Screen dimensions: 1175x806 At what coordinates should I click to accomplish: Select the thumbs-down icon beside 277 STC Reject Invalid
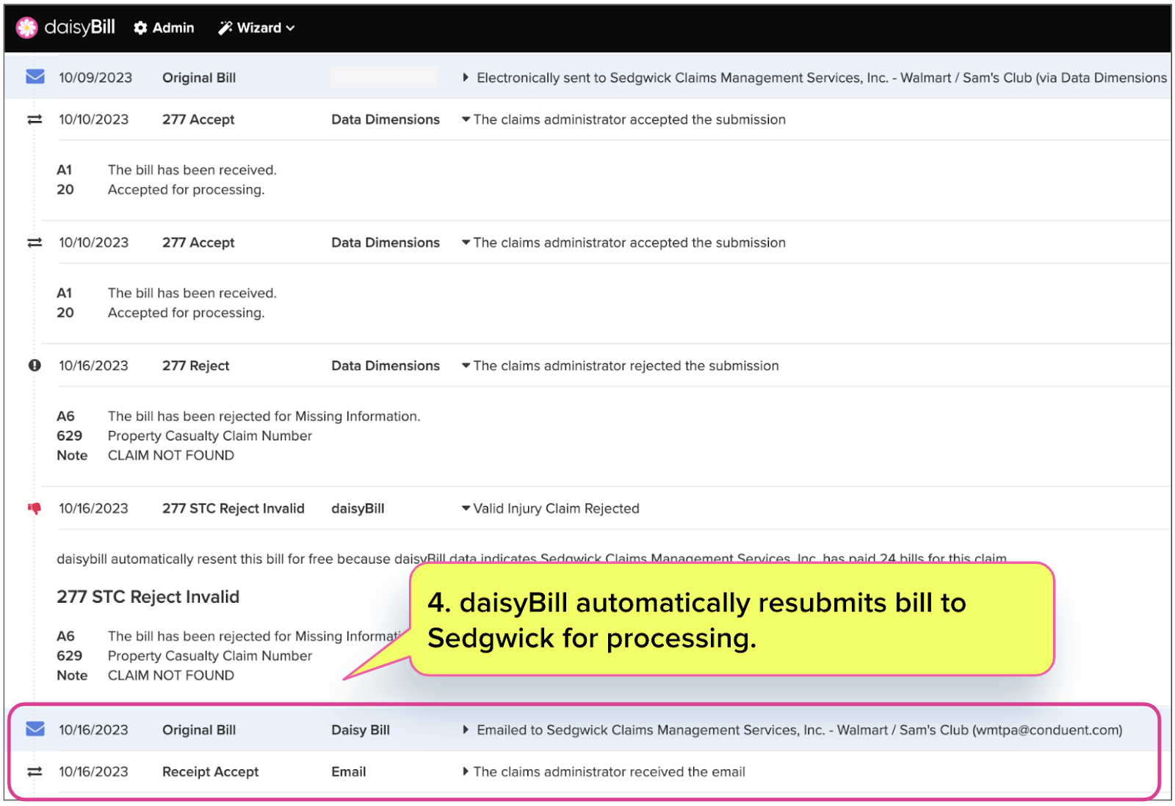[34, 508]
